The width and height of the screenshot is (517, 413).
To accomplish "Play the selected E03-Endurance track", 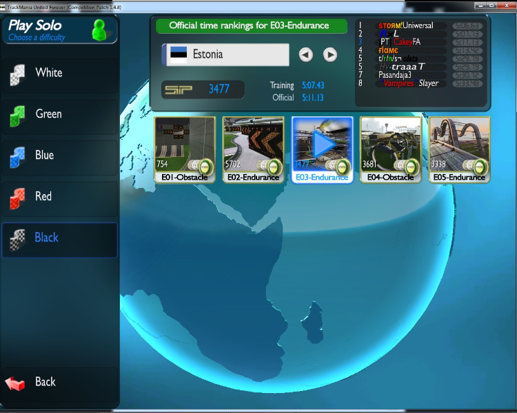I will coord(322,145).
